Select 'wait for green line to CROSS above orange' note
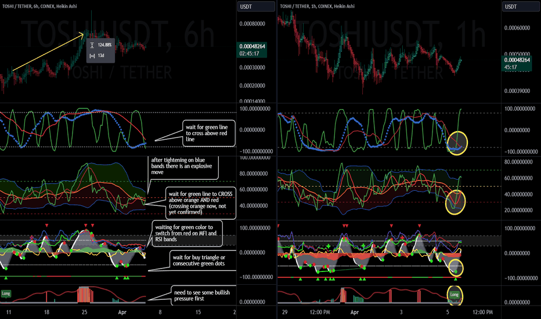Viewport: 541px width, 319px height. coord(200,203)
